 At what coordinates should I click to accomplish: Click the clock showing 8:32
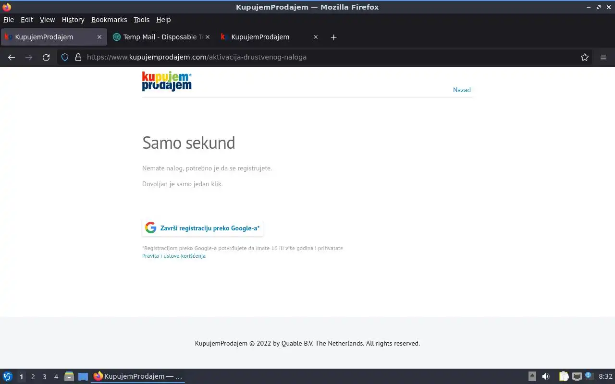click(x=605, y=377)
